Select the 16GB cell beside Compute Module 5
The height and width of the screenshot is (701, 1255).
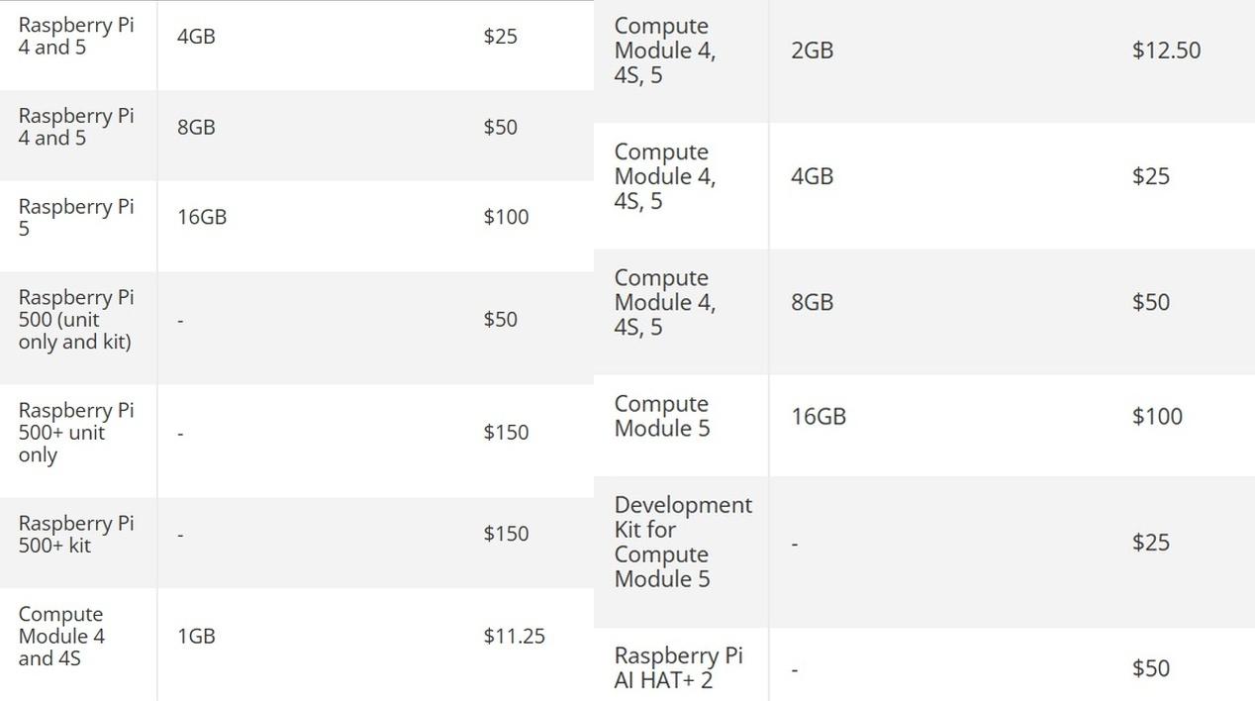coord(819,416)
